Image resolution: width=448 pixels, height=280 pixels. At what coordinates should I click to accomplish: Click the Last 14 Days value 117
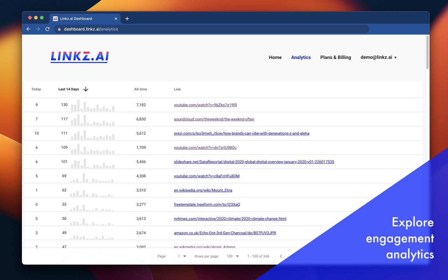(x=64, y=119)
